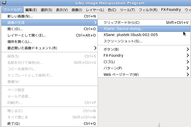Select レイヤーとして開く(E)... entry
This screenshot has width=191, height=127.
[x=50, y=35]
